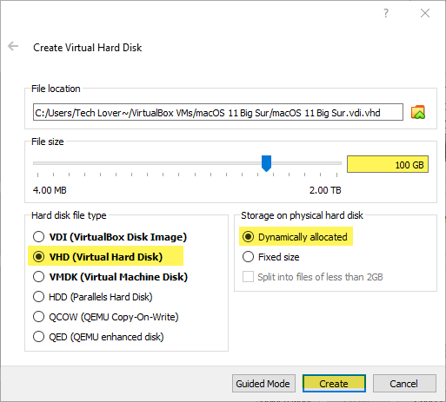Close the Create Virtual Hard Disk dialog

point(425,13)
